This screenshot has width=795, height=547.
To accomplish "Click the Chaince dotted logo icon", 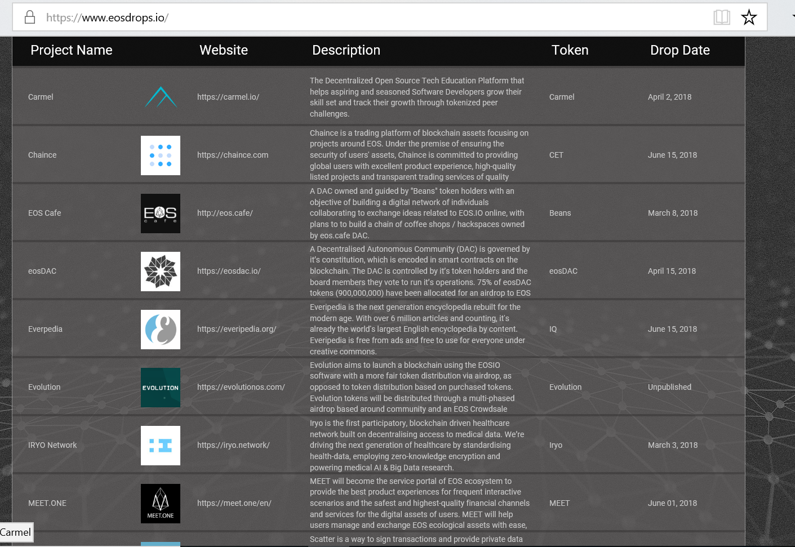I will tap(161, 155).
